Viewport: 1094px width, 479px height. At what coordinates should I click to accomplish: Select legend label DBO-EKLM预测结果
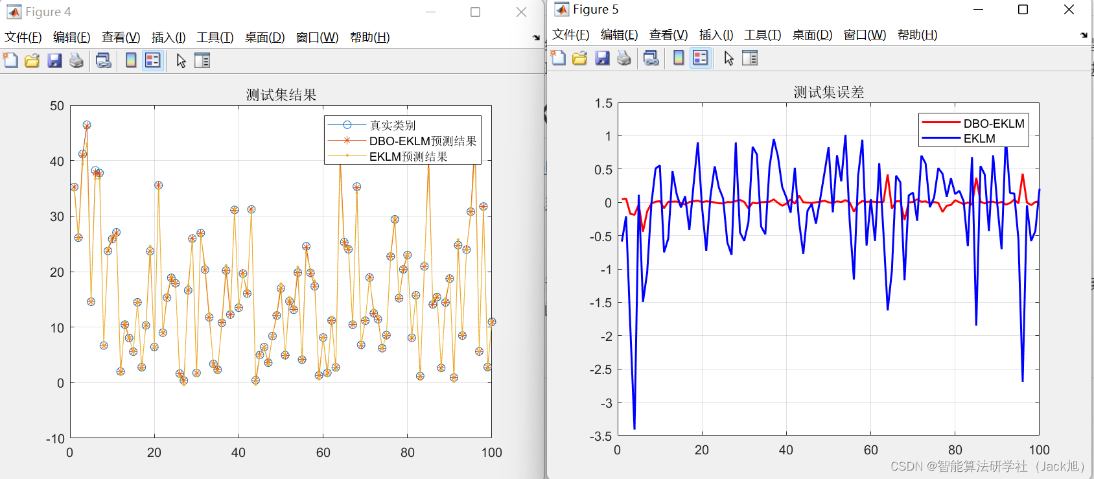pos(423,141)
